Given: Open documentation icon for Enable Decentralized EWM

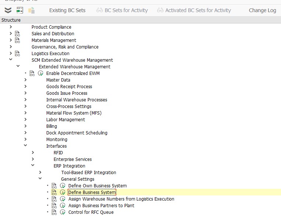Looking at the screenshot, I should (32, 73).
